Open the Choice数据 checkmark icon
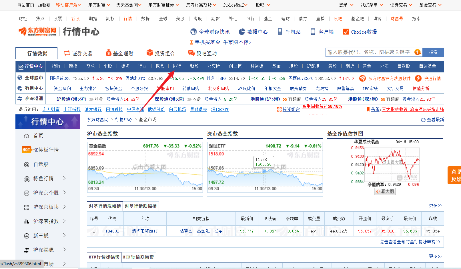Screen dimensions: 461x269 pyautogui.click(x=346, y=32)
